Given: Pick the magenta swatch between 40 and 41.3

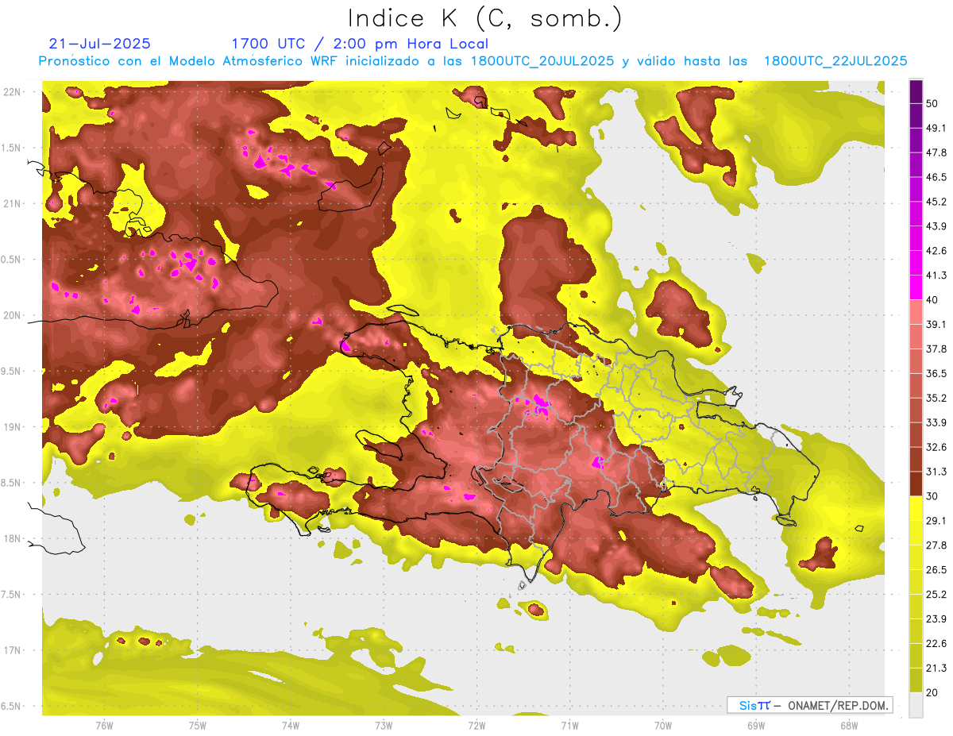Looking at the screenshot, I should point(916,287).
